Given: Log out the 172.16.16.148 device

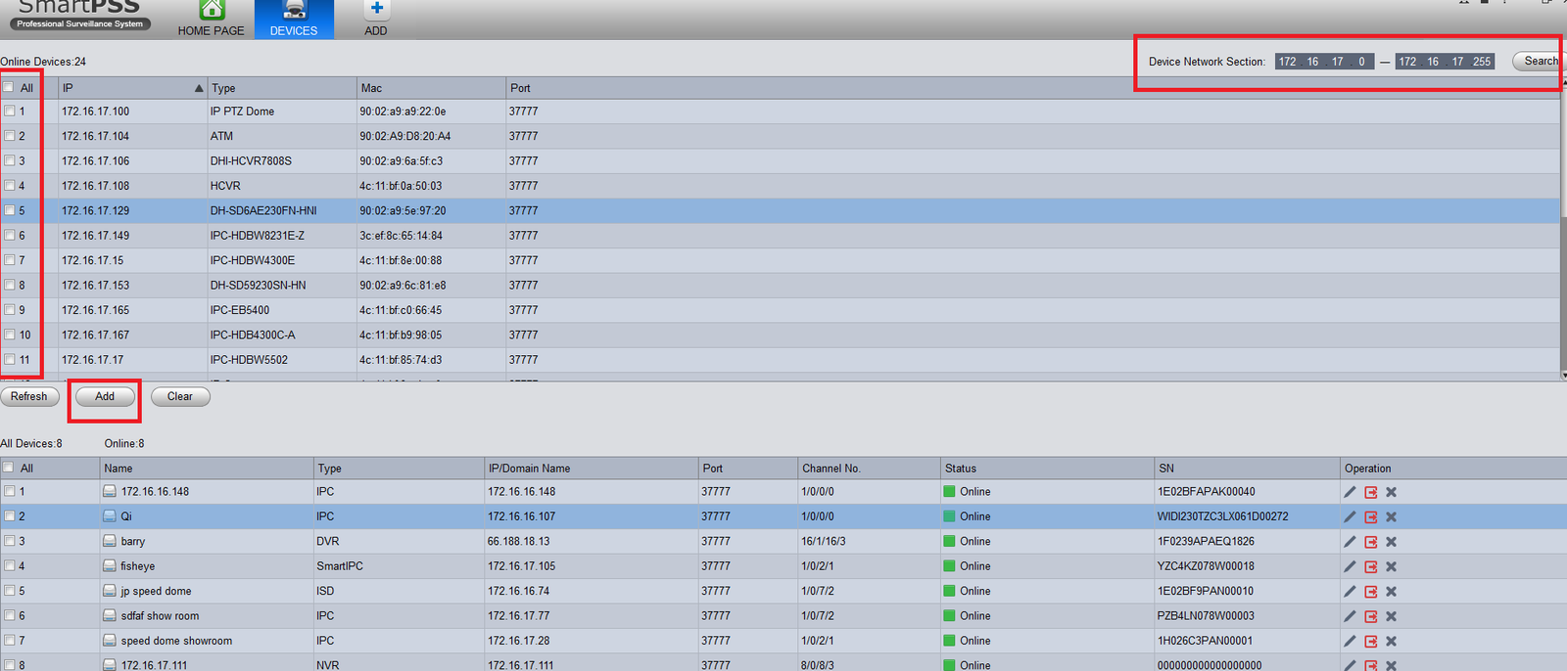Looking at the screenshot, I should [x=1371, y=492].
